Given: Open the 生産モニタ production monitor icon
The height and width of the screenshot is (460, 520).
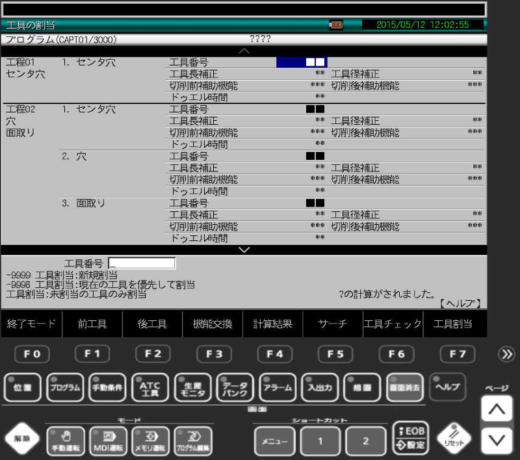Looking at the screenshot, I should [192, 387].
